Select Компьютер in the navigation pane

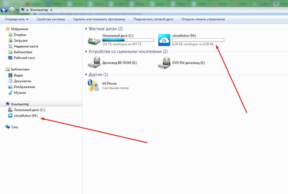(20, 104)
